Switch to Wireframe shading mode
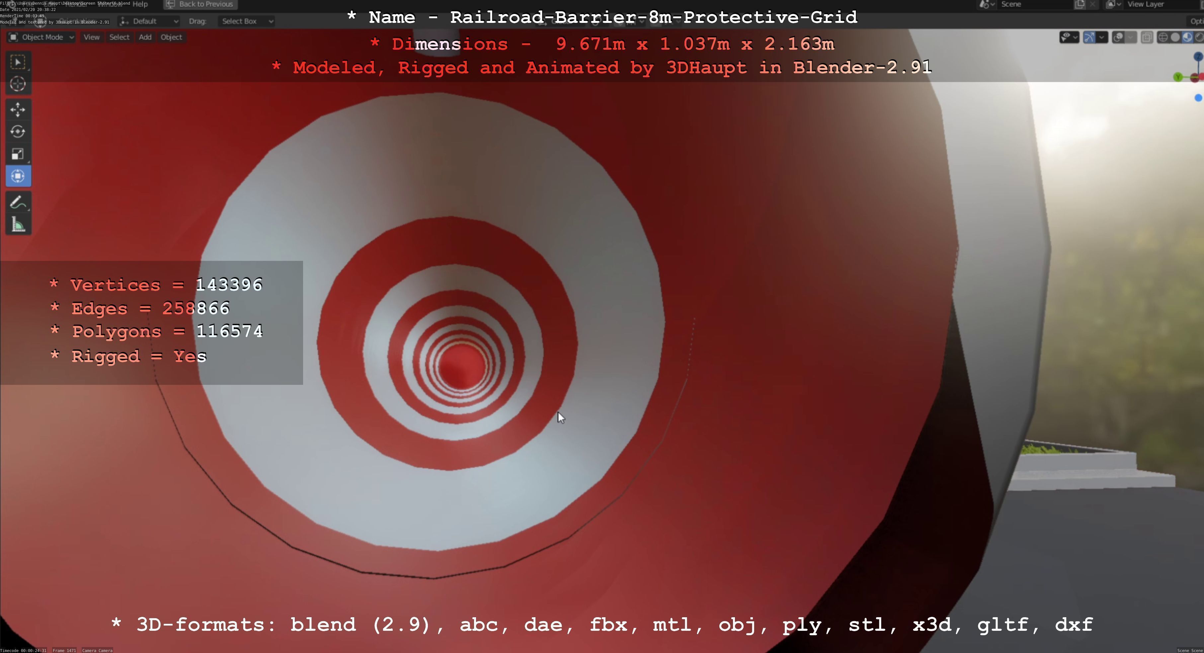 [1163, 37]
